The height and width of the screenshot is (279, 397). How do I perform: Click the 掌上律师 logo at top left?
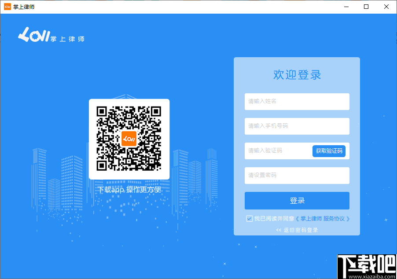click(51, 35)
